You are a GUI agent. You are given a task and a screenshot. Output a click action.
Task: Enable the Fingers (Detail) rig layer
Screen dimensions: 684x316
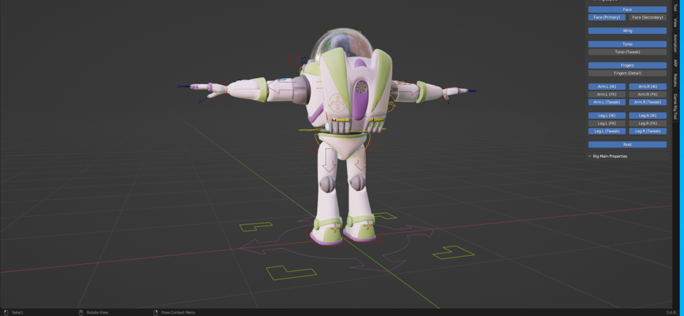tap(628, 73)
